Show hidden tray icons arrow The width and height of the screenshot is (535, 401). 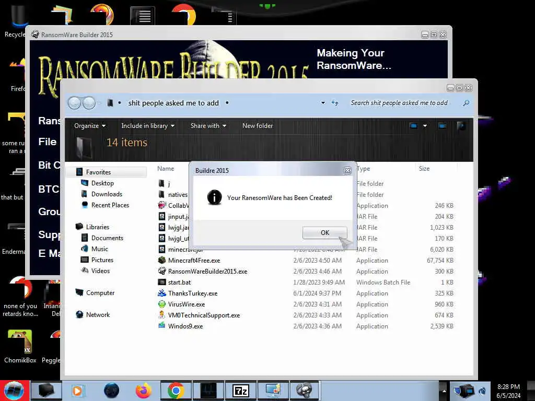(x=444, y=391)
